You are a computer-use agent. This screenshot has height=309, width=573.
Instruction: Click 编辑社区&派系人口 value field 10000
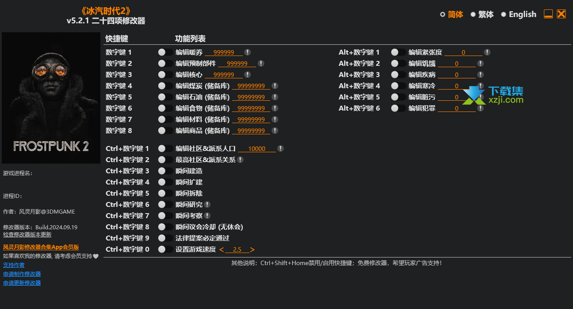(x=257, y=149)
